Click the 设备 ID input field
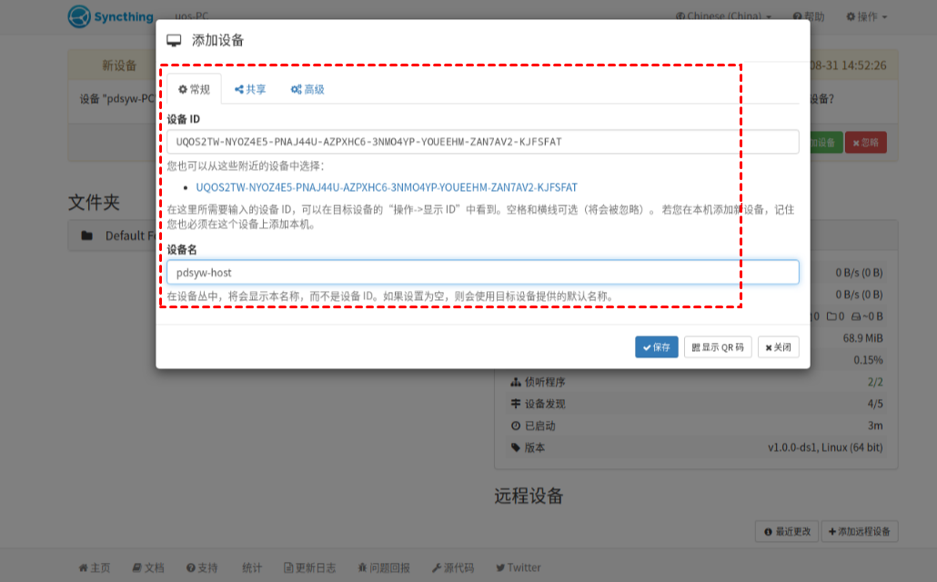Screen dimensions: 937x582 coord(482,142)
